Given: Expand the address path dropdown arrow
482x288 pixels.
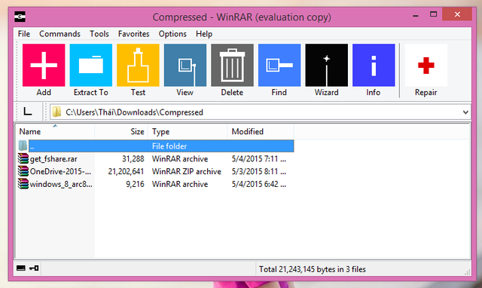Looking at the screenshot, I should [x=465, y=112].
